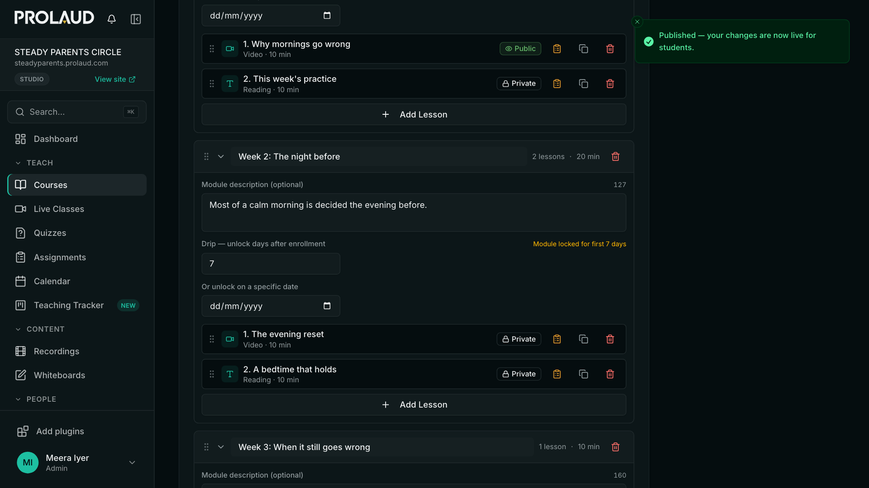Collapse the sidebar panel icon
Screen dimensions: 869x488
point(136,19)
